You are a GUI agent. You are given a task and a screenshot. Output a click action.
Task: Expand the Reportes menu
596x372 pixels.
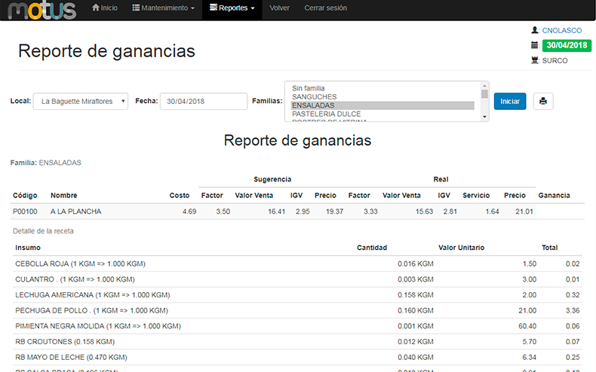[x=232, y=8]
